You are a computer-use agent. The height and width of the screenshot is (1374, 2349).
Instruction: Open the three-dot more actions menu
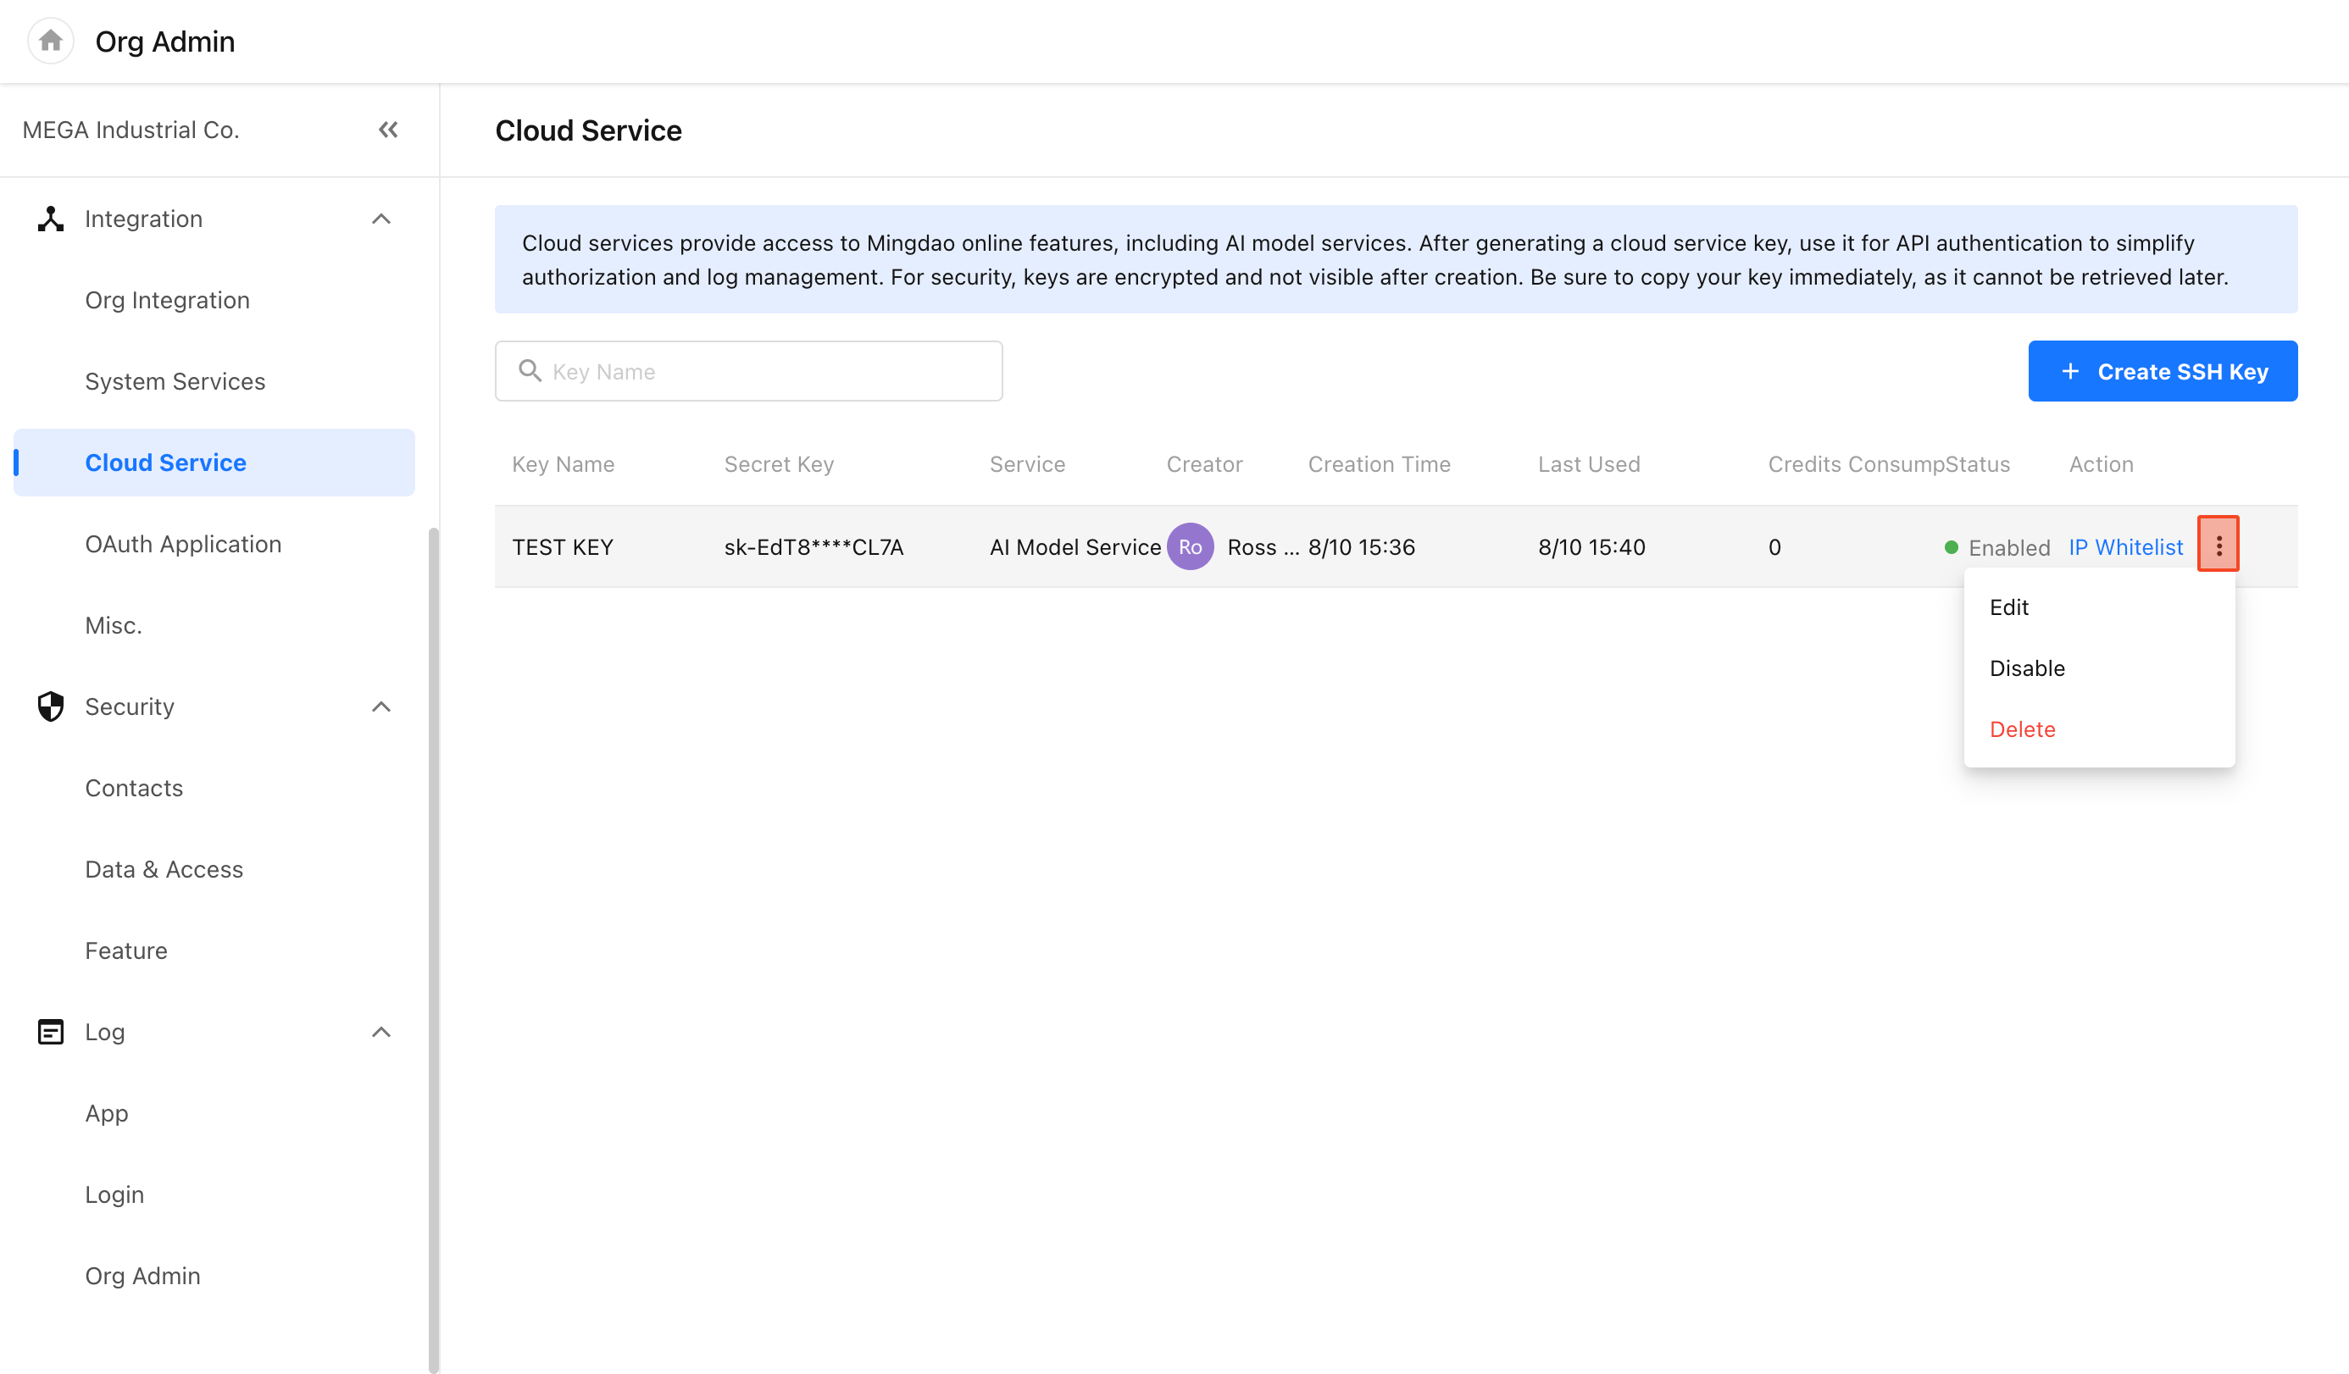click(x=2218, y=545)
